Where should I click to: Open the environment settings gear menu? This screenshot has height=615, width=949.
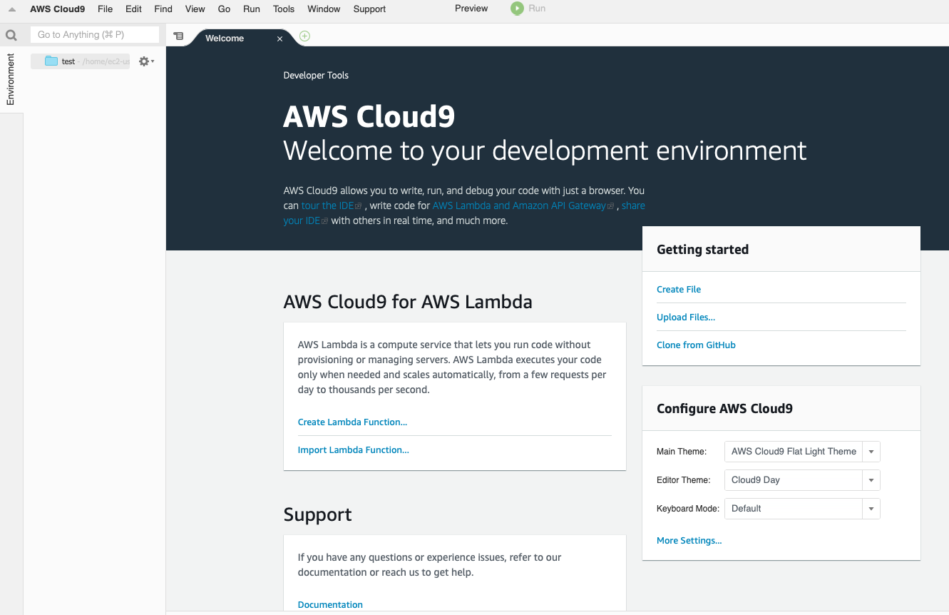(x=146, y=61)
